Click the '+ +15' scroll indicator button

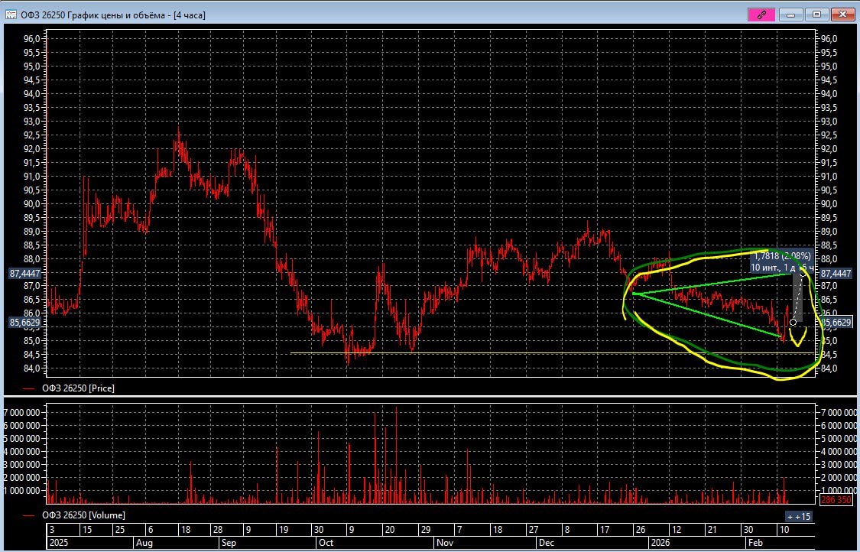[x=798, y=517]
